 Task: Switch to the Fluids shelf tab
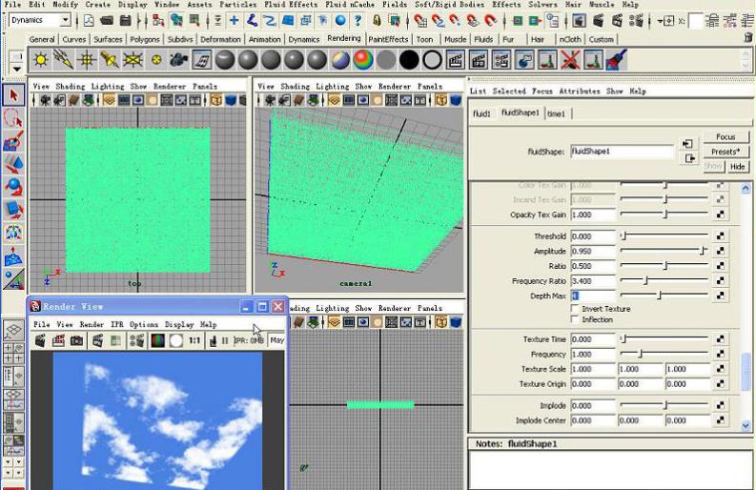coord(483,39)
